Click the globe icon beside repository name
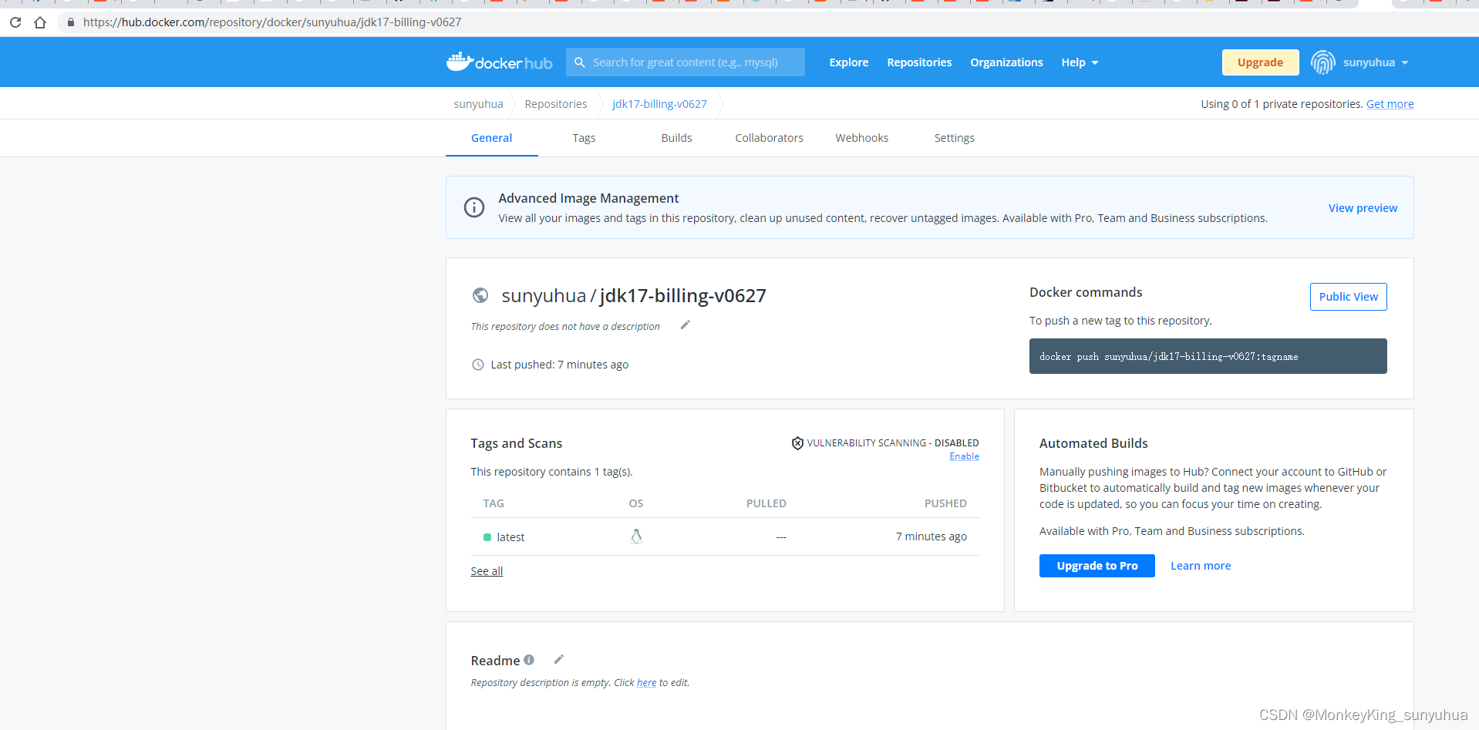Image resolution: width=1479 pixels, height=730 pixels. [480, 295]
